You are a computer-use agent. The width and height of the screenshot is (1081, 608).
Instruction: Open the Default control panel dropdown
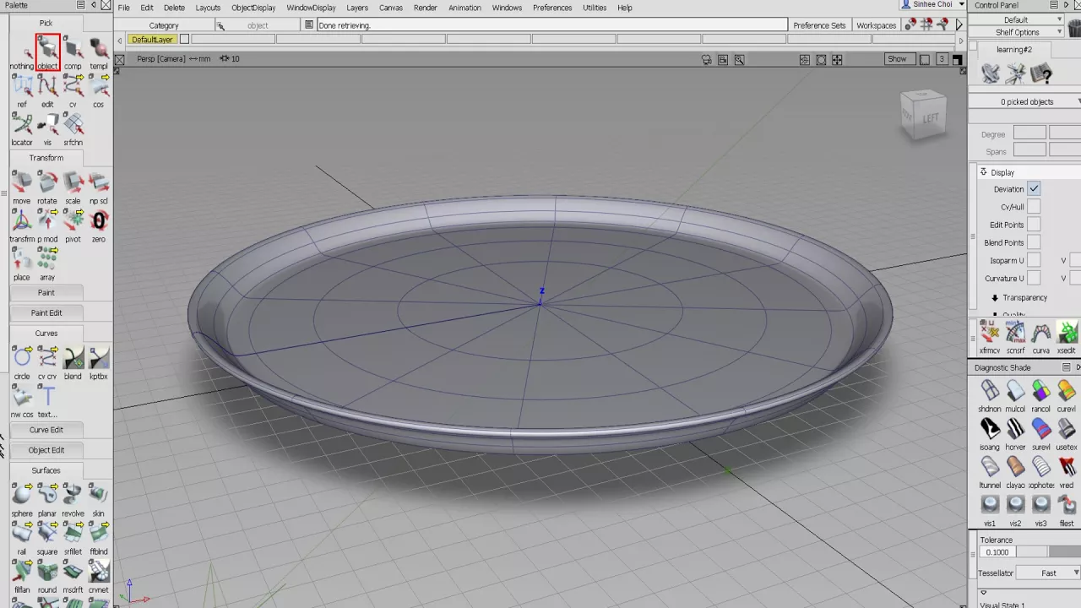tap(1016, 19)
